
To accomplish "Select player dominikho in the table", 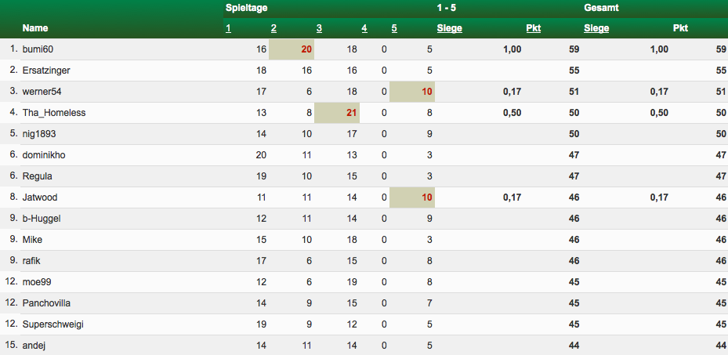I will click(44, 155).
